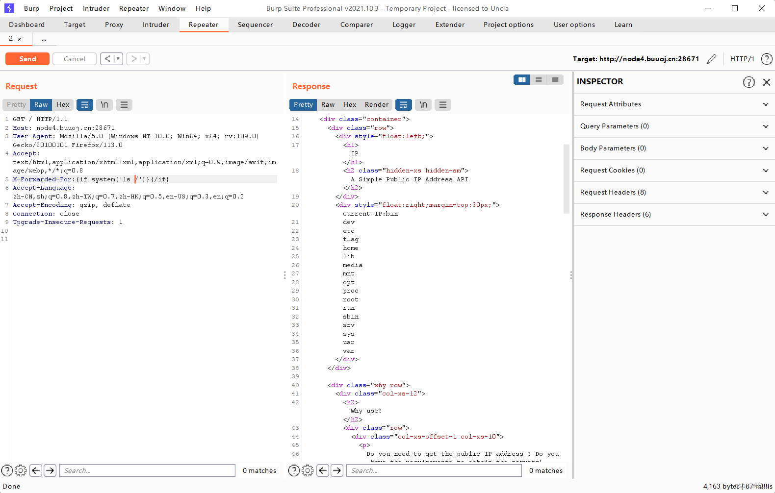The height and width of the screenshot is (493, 775).
Task: Click the Burp Suite logo icon
Action: point(9,8)
